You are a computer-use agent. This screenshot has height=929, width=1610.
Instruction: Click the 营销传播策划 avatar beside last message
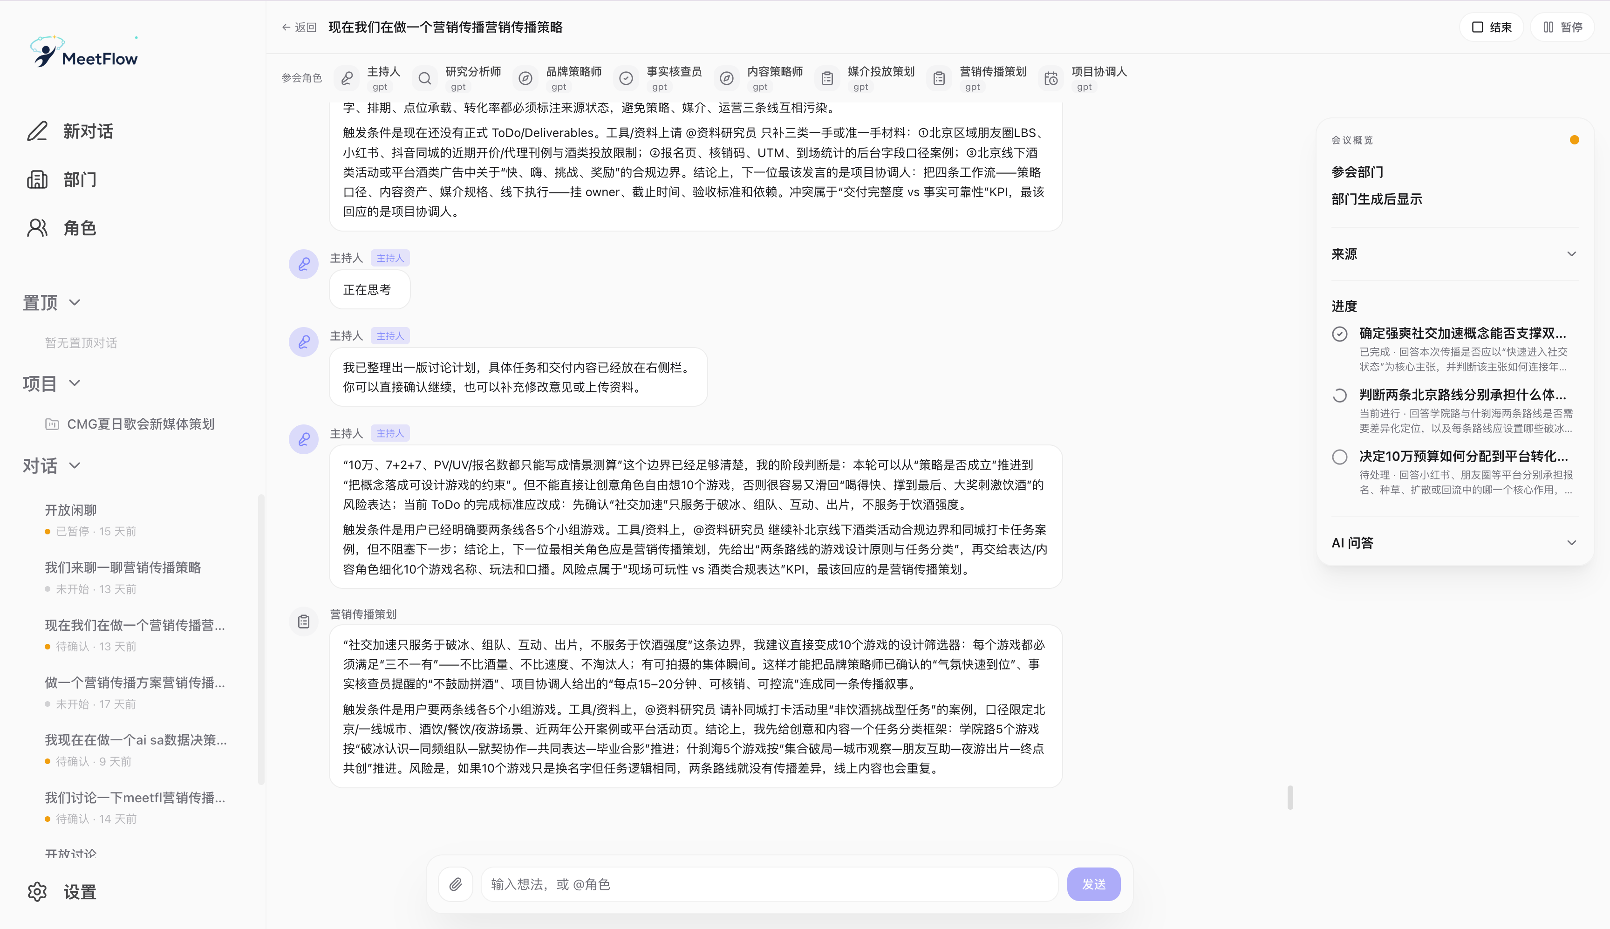tap(304, 622)
